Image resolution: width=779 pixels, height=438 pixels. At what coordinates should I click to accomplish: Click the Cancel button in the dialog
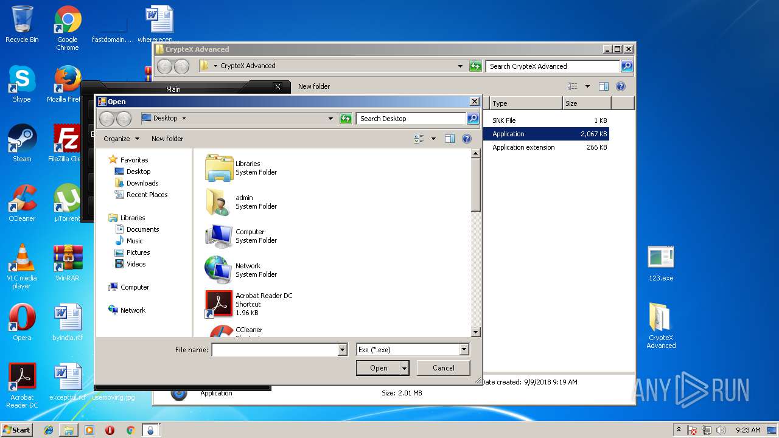coord(444,368)
